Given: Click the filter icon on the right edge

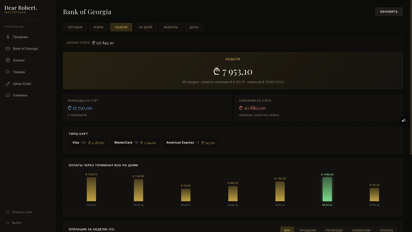Looking at the screenshot, I should coord(404,120).
